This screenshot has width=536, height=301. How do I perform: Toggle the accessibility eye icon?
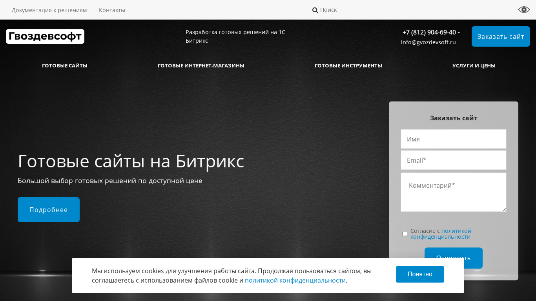click(x=524, y=10)
